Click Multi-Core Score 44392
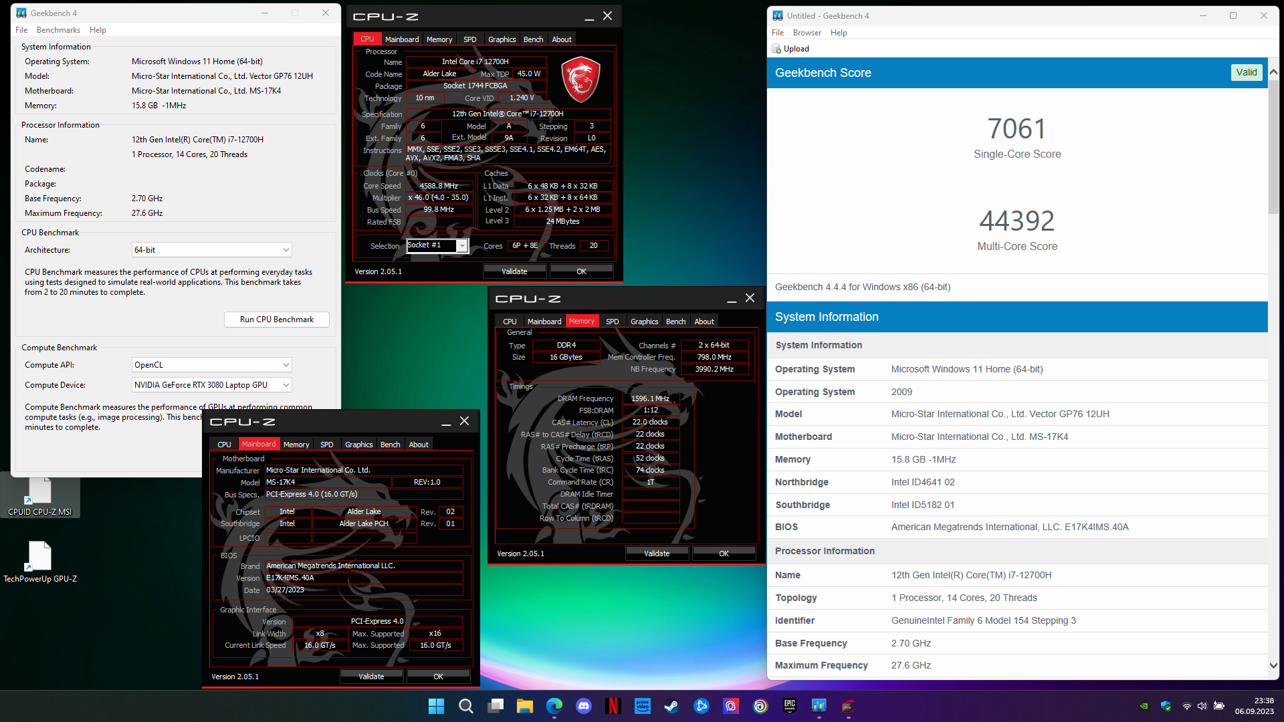 point(1016,221)
